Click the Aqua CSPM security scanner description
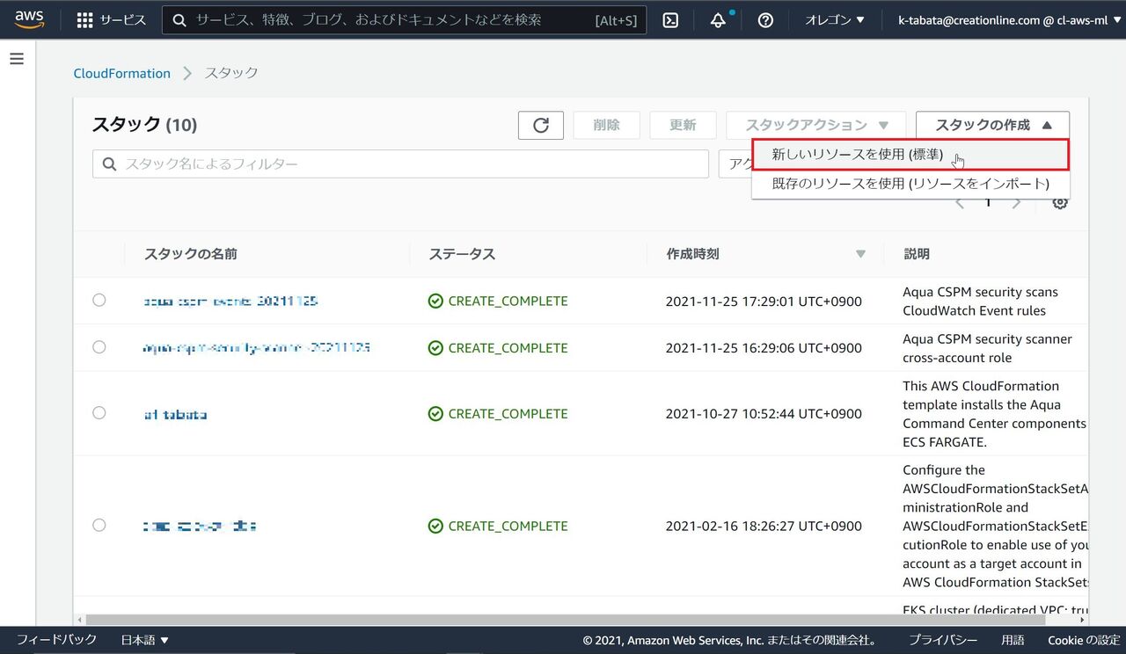1126x654 pixels. click(x=987, y=348)
